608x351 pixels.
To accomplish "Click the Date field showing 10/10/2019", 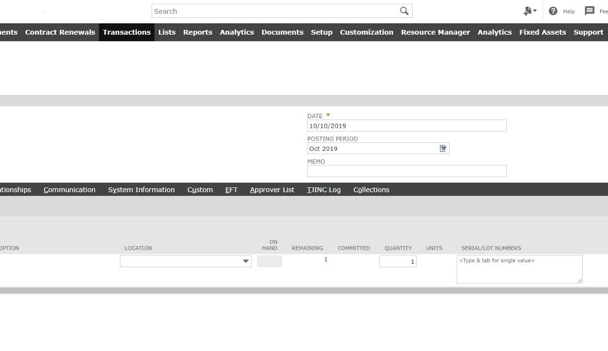I will tap(407, 125).
